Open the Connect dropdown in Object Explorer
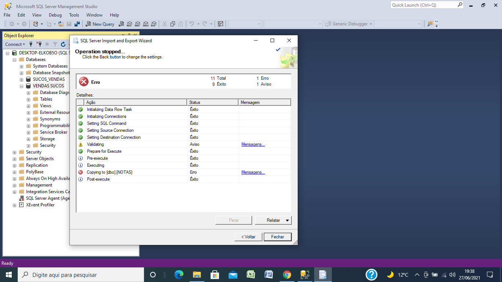The width and height of the screenshot is (502, 282). (x=15, y=44)
